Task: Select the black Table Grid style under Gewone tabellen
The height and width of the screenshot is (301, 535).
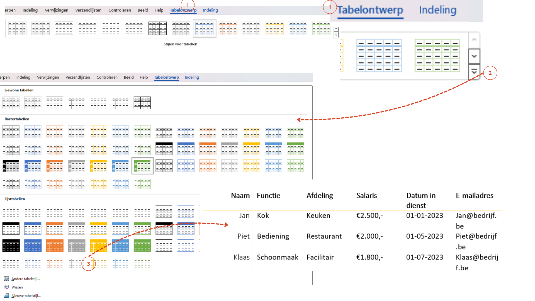Action: click(142, 103)
